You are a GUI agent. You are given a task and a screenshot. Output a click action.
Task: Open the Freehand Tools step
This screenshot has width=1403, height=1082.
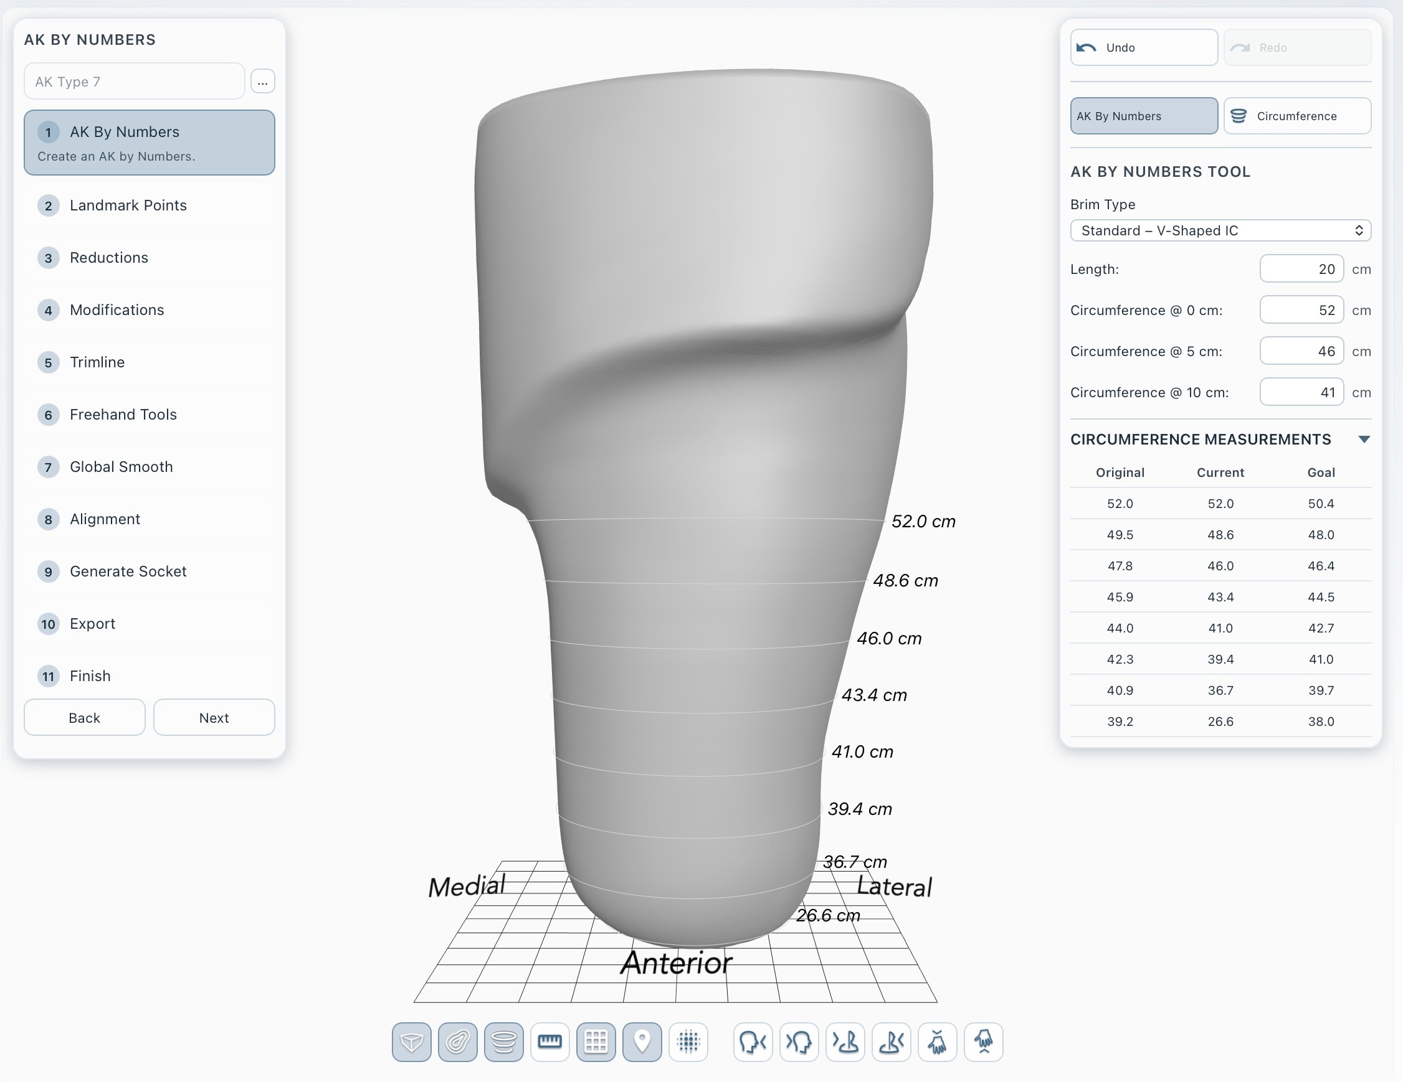149,415
